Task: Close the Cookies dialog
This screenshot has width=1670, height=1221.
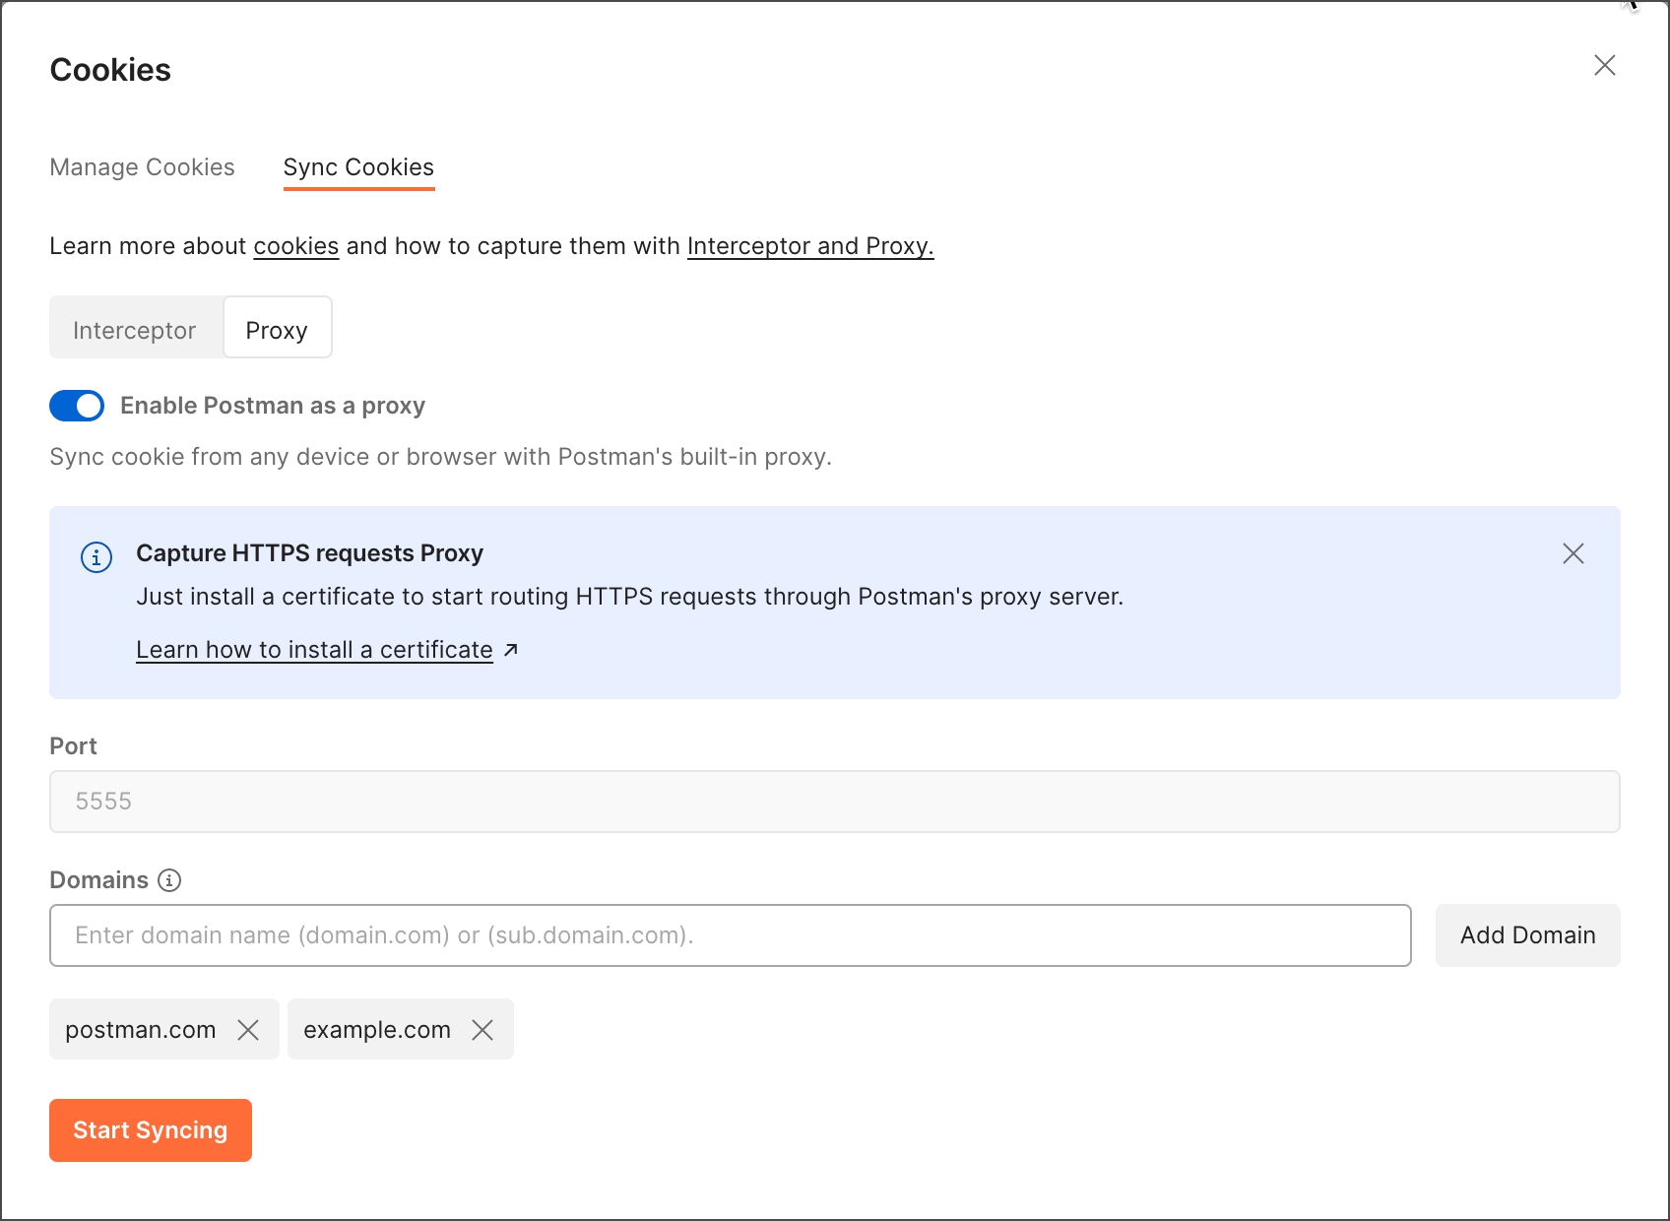Action: pos(1604,66)
